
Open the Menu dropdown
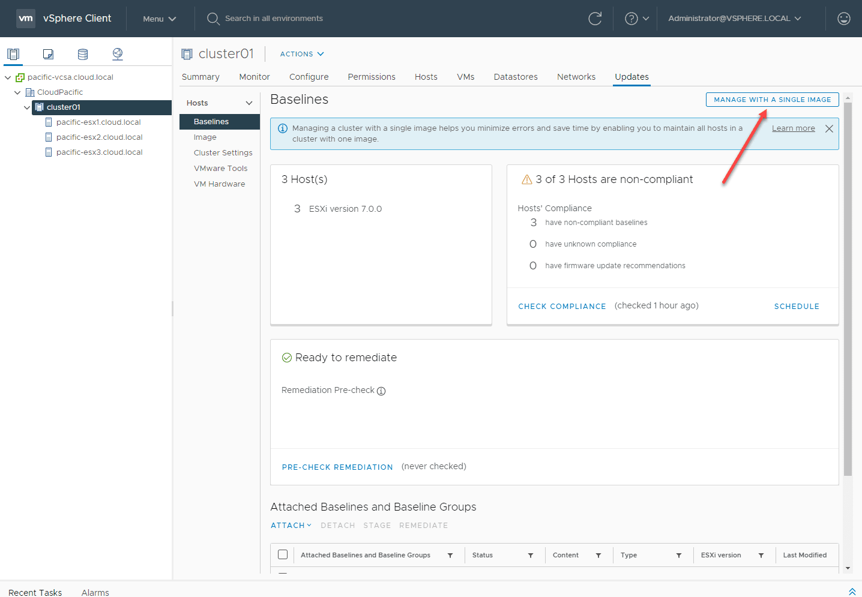point(160,19)
